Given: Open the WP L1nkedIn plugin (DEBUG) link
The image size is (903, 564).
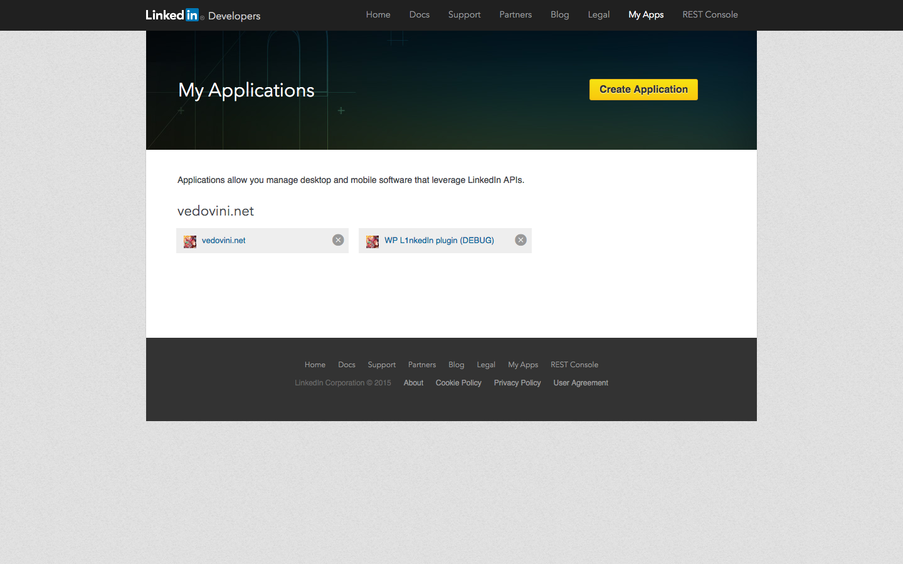Looking at the screenshot, I should pyautogui.click(x=439, y=241).
